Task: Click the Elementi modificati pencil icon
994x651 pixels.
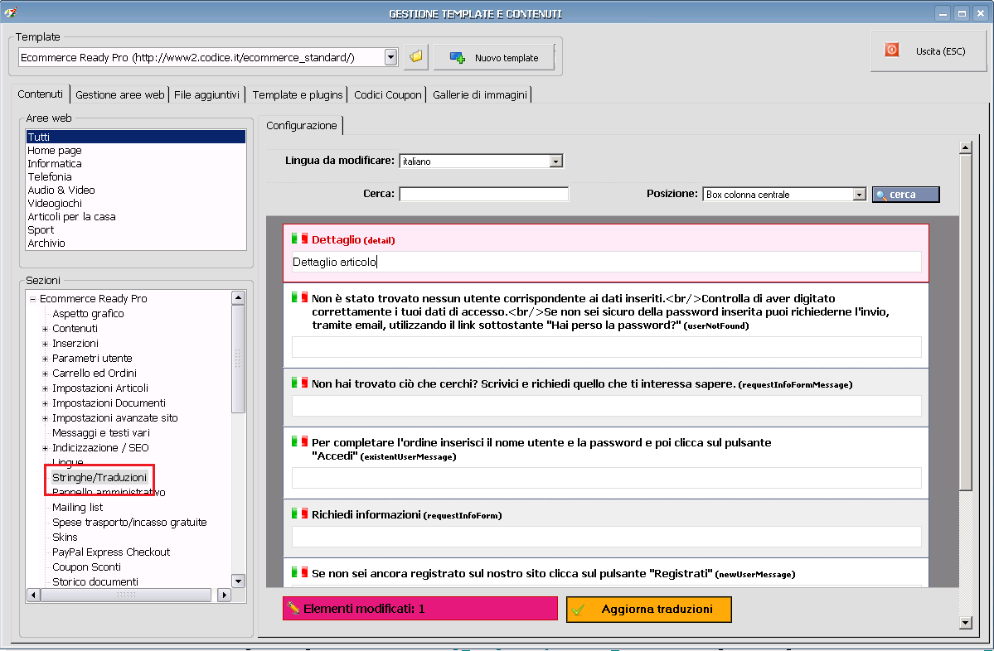Action: (x=293, y=608)
